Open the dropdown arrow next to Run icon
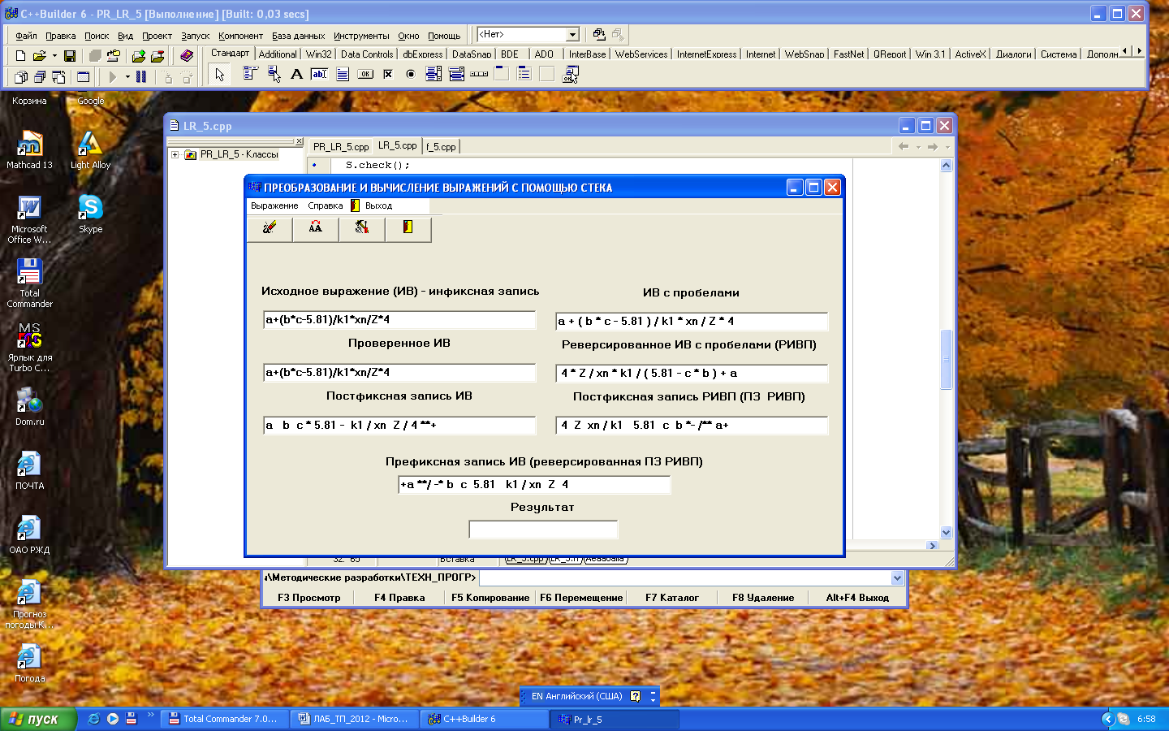Image resolution: width=1169 pixels, height=731 pixels. tap(127, 76)
